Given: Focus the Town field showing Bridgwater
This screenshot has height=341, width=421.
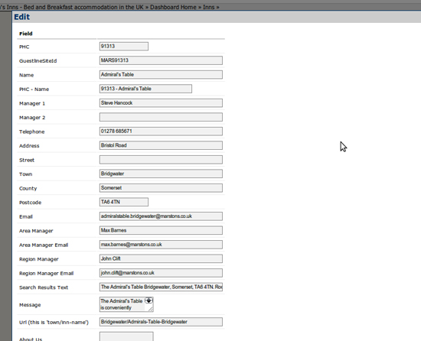Looking at the screenshot, I should [x=161, y=174].
